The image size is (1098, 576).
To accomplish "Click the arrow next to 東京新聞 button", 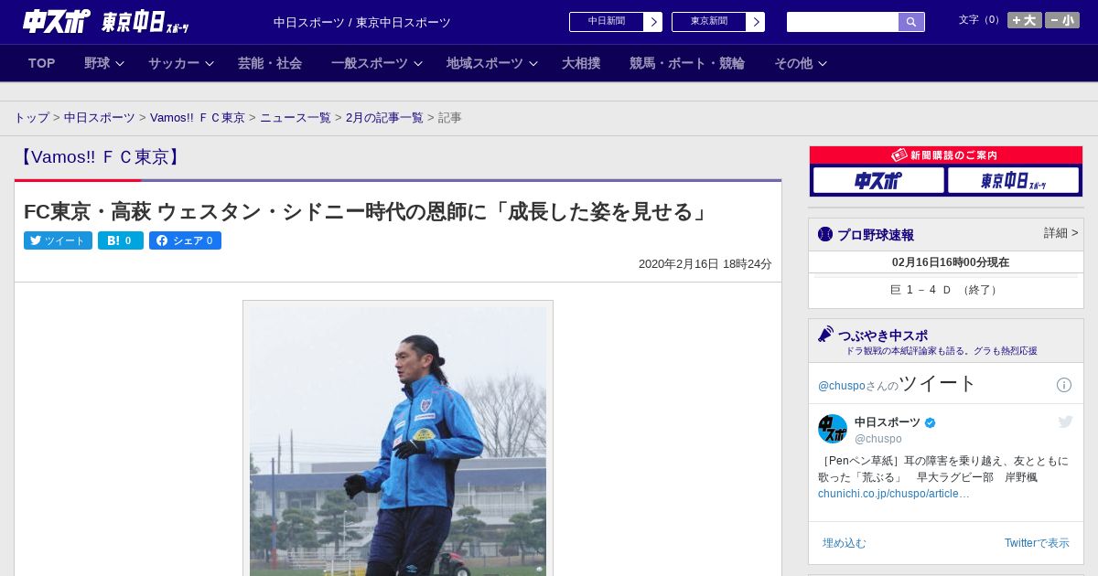I will [756, 22].
